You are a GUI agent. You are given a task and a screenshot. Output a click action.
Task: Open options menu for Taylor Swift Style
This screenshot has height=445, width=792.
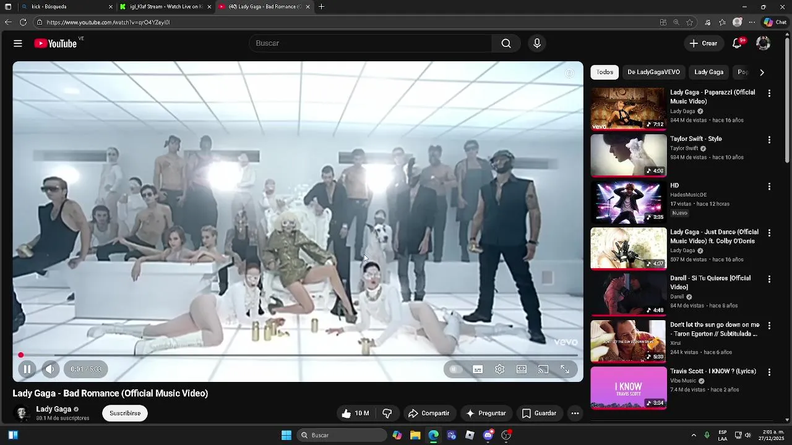(769, 140)
